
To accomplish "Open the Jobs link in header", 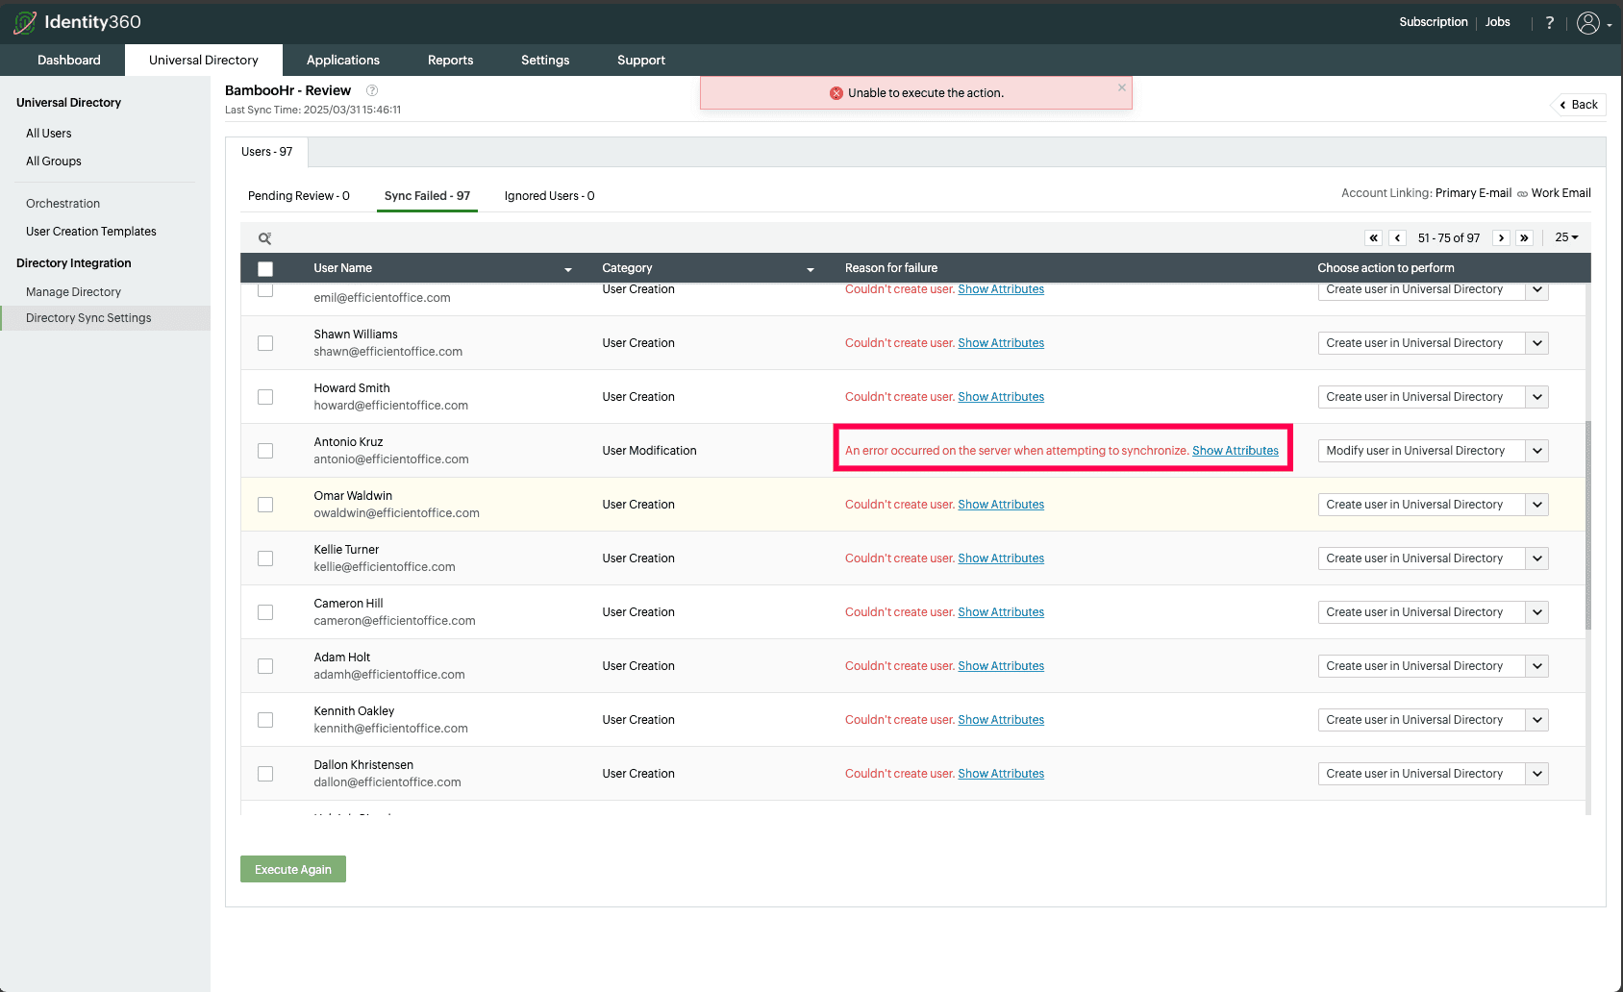I will point(1498,22).
